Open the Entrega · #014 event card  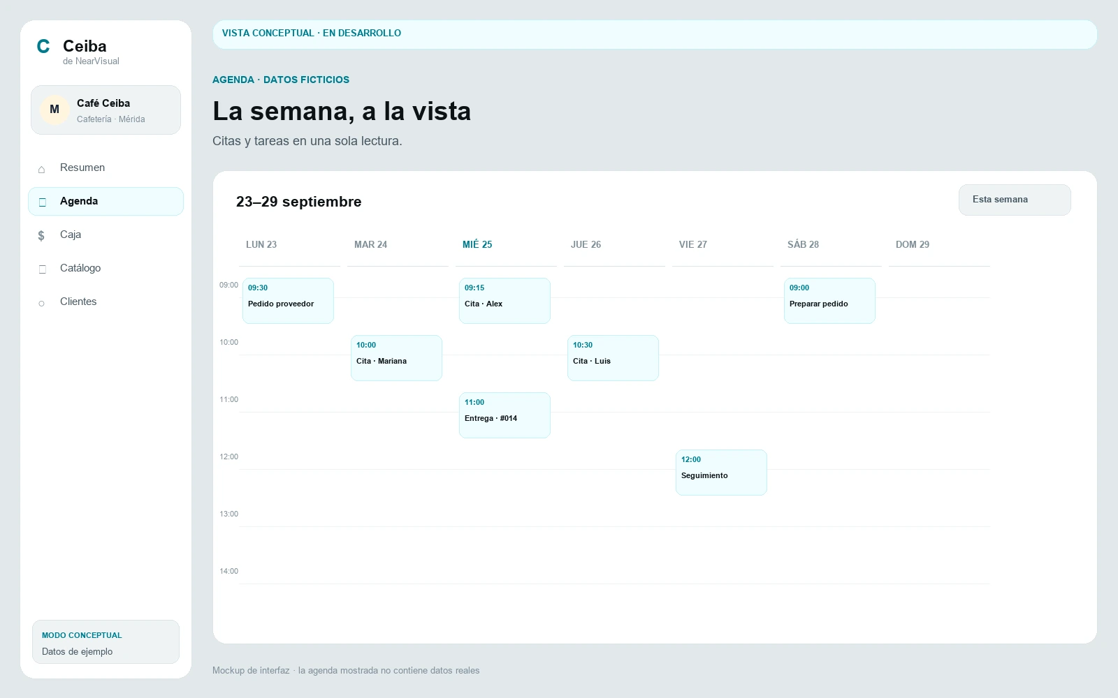[504, 415]
